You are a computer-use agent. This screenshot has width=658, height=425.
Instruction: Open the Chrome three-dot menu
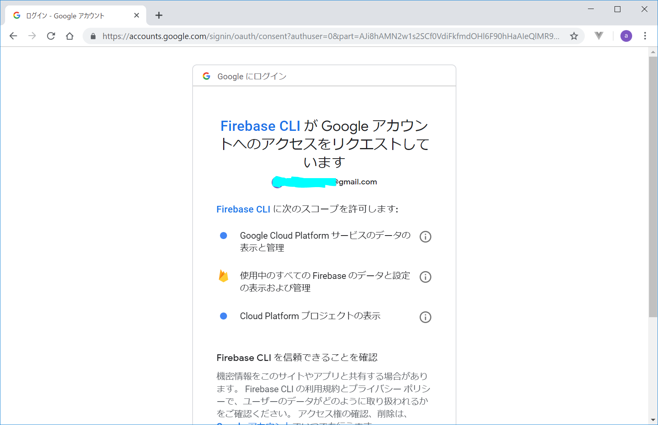tap(645, 36)
